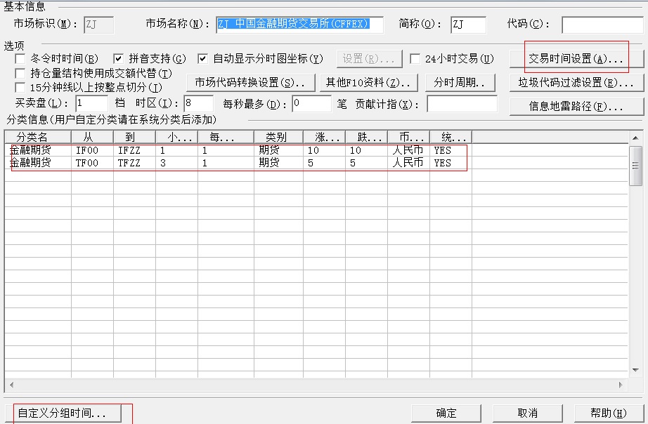648x424 pixels.
Task: Click 信息地雷路径 button
Action: [x=576, y=107]
